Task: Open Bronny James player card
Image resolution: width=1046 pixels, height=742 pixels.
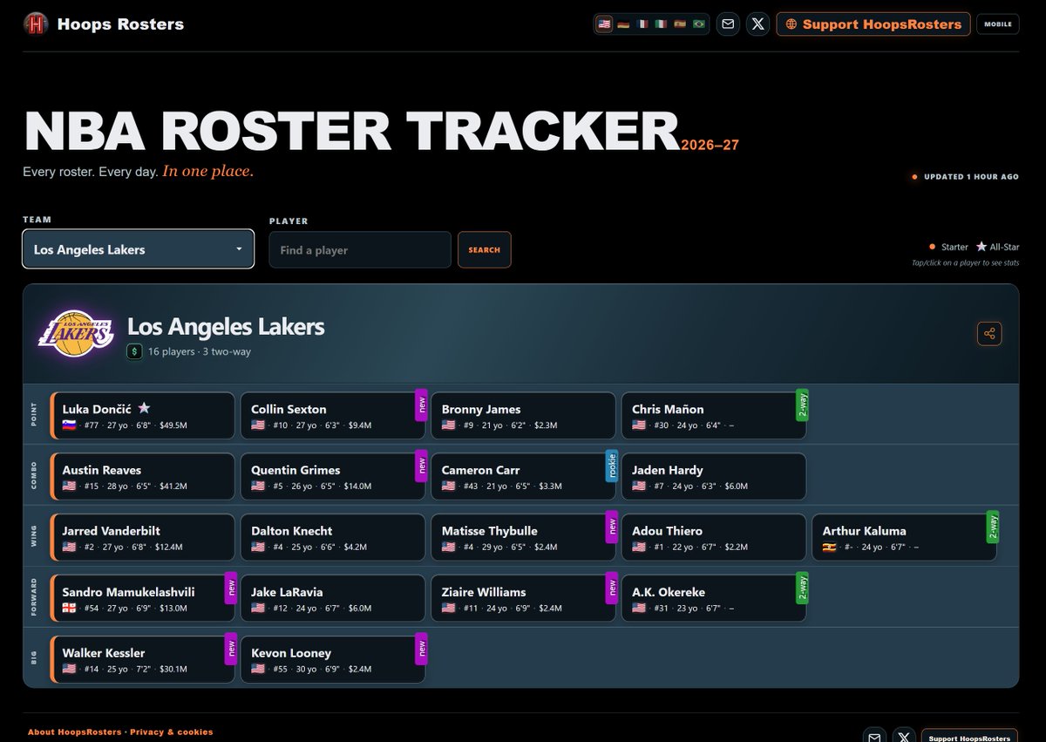Action: click(x=523, y=416)
